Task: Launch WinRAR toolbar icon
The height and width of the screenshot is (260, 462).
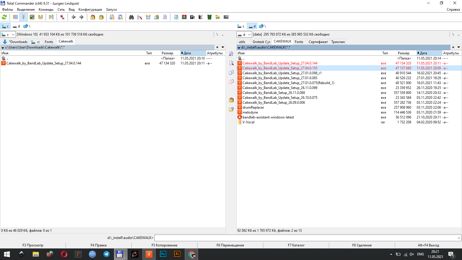Action: [184, 17]
